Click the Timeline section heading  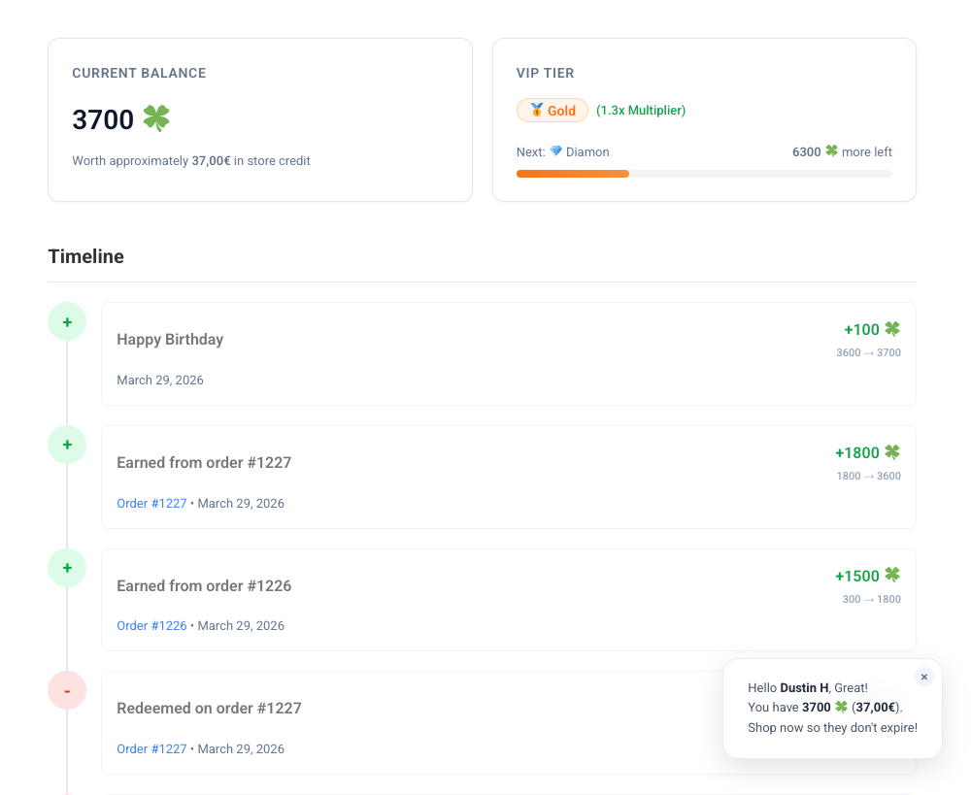(85, 256)
